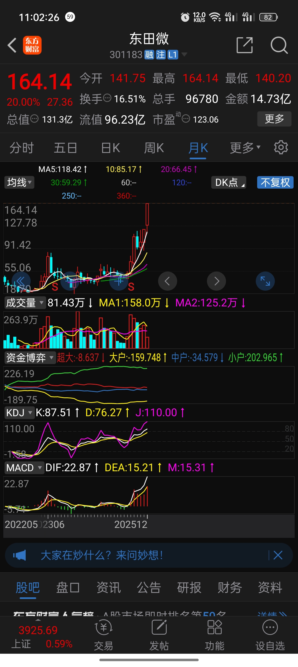Tap the MA5:118.42 value

(63, 169)
